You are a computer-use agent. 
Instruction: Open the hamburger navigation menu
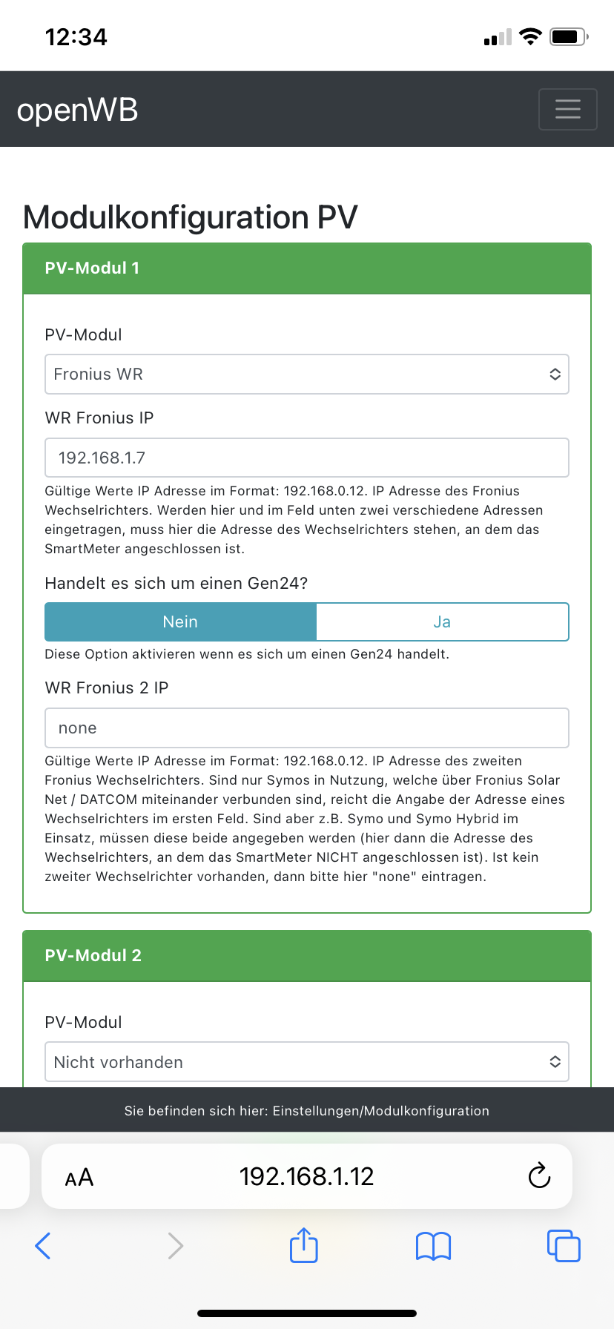pyautogui.click(x=567, y=109)
